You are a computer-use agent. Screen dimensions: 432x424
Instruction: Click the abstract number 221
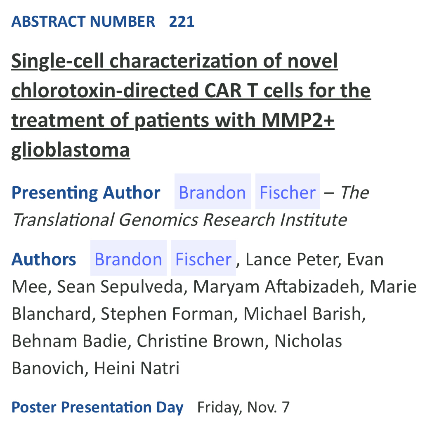click(x=182, y=21)
